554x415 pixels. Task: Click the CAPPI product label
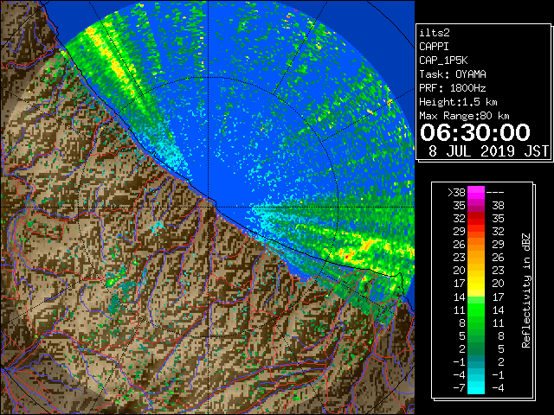coord(434,47)
